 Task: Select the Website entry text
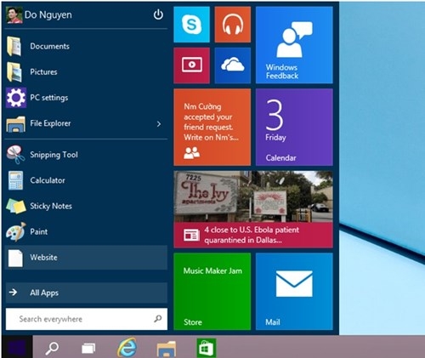43,258
